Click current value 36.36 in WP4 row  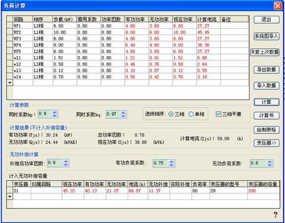(209, 45)
